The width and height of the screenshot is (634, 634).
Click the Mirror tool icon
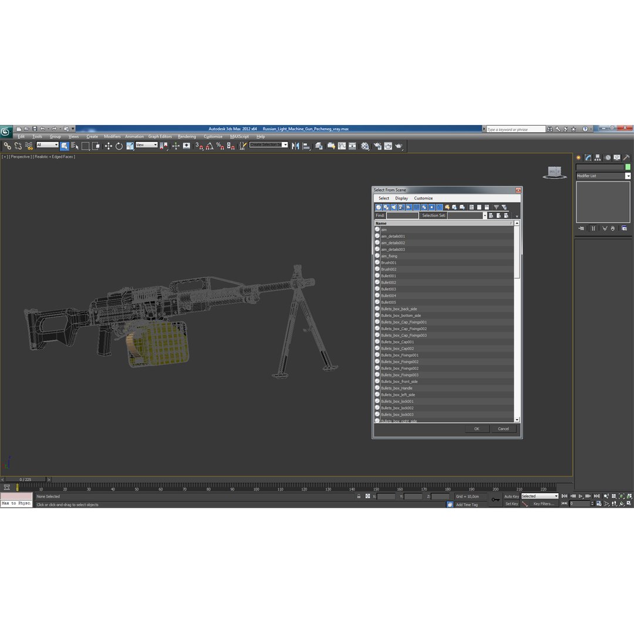(295, 146)
